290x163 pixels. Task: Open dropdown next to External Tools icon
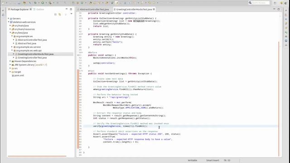(53, 3)
